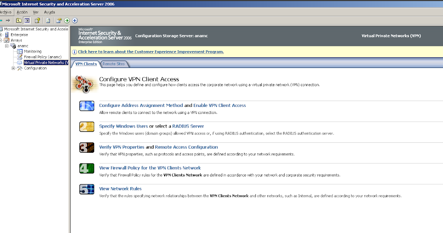The width and height of the screenshot is (443, 233).
Task: Open the Ayuda menu
Action: click(x=49, y=12)
